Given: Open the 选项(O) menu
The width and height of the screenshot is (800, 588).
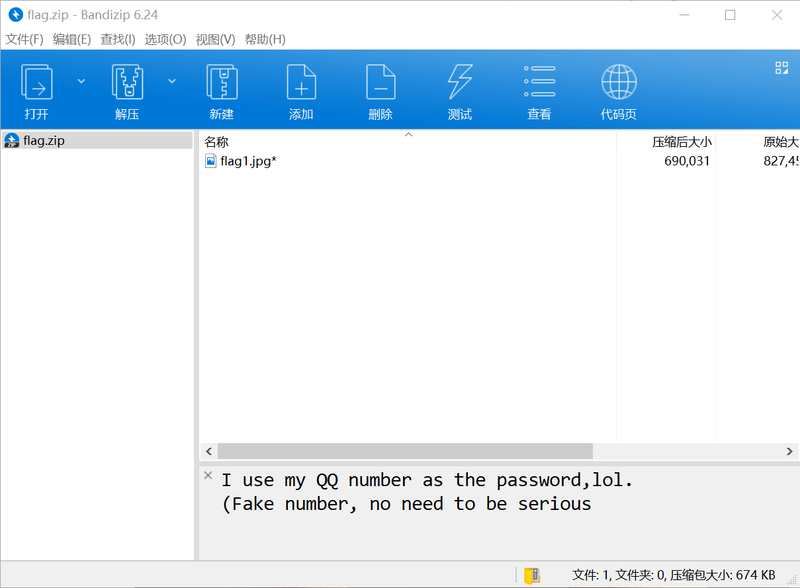Looking at the screenshot, I should tap(165, 39).
